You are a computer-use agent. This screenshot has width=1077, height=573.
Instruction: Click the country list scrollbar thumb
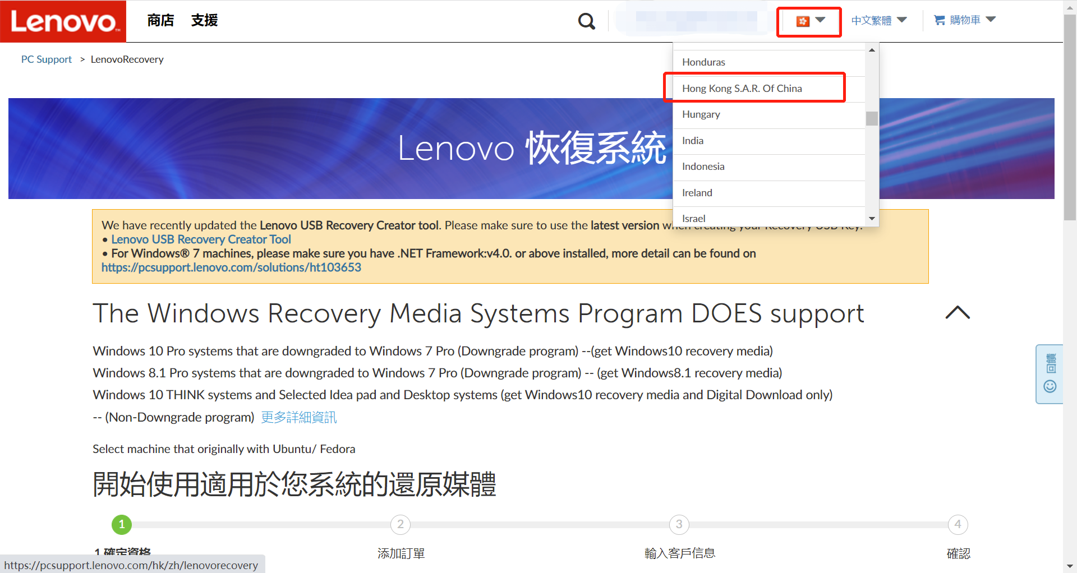(x=872, y=118)
